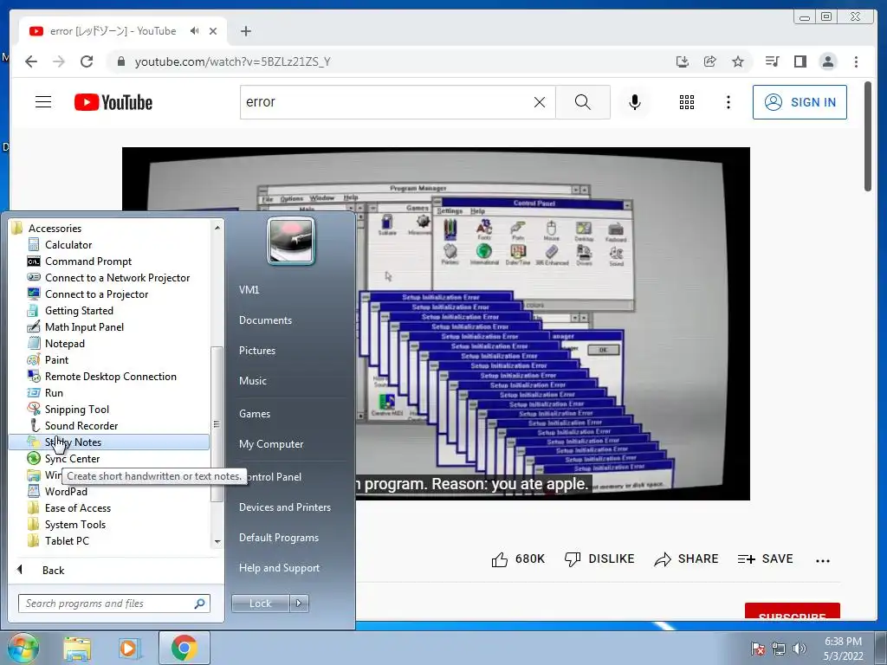Click the YouTube search magnifier button
The width and height of the screenshot is (887, 665).
point(583,102)
